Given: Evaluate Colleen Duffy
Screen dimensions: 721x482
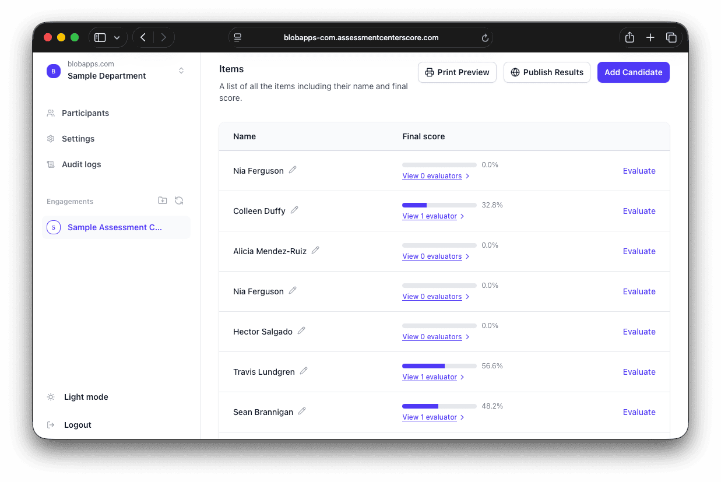Looking at the screenshot, I should [639, 211].
